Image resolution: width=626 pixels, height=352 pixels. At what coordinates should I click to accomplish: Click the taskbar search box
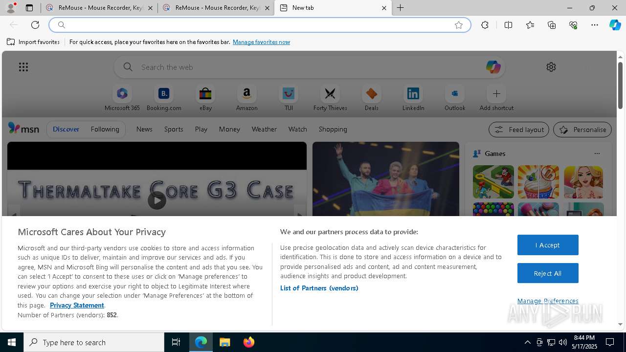94,342
